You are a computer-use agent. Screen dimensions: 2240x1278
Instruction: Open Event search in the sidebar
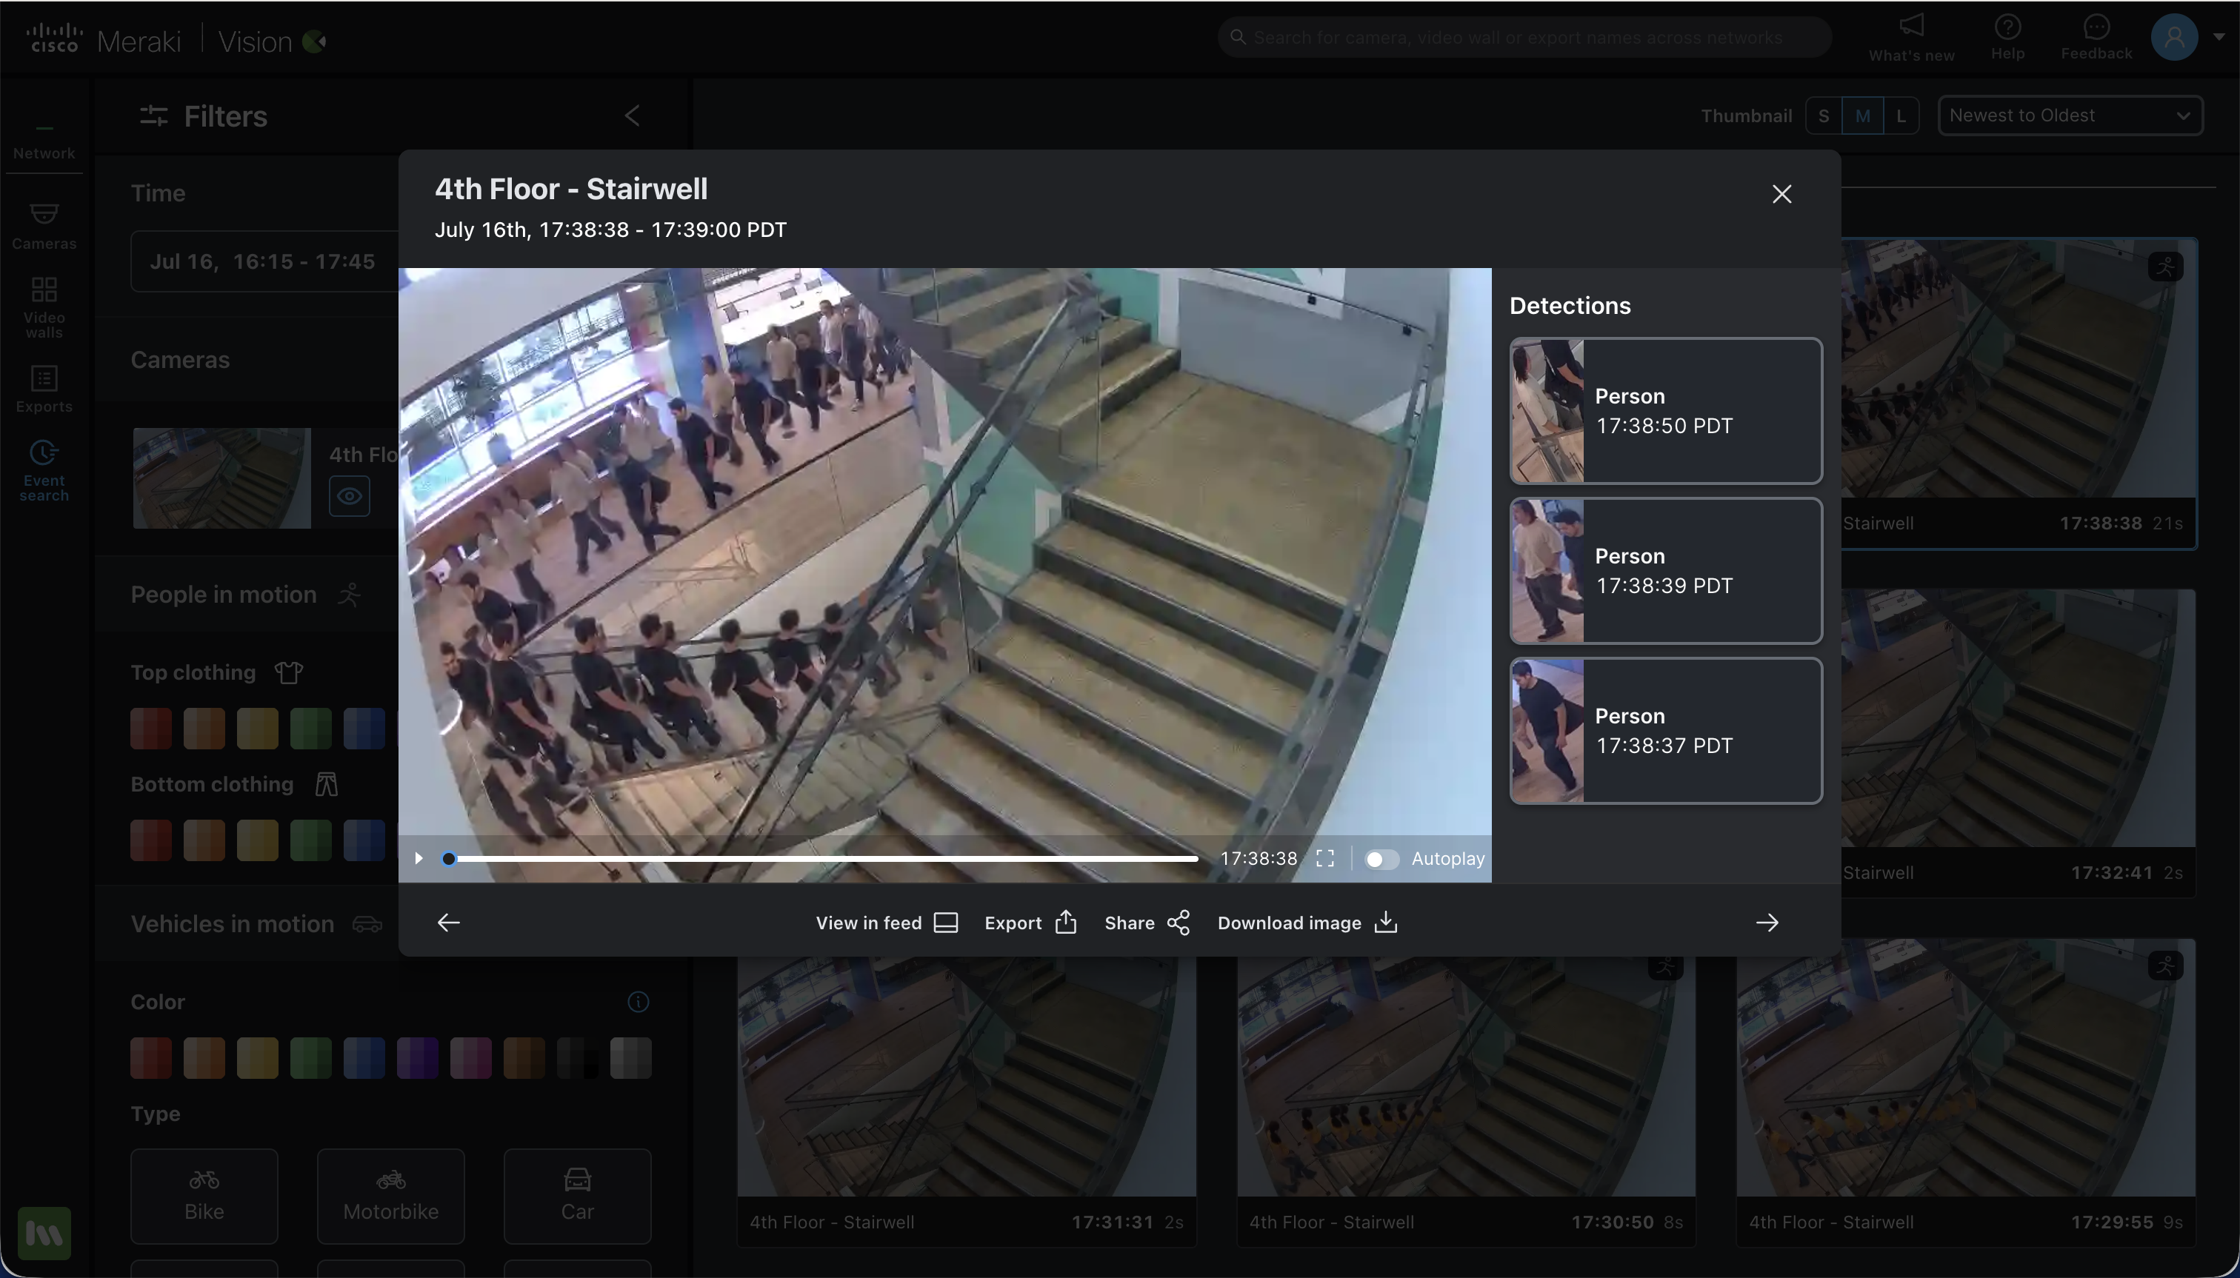(44, 472)
